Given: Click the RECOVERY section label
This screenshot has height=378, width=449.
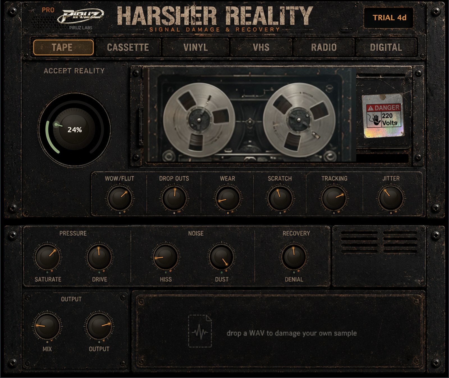Looking at the screenshot, I should click(296, 233).
